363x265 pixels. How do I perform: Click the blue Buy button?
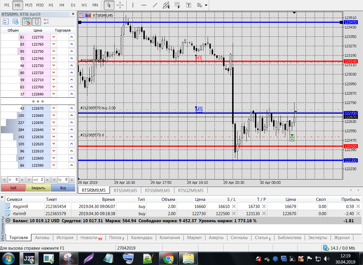[x=63, y=188]
